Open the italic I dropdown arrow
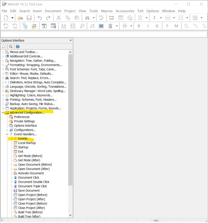The width and height of the screenshot is (208, 223). click(161, 18)
